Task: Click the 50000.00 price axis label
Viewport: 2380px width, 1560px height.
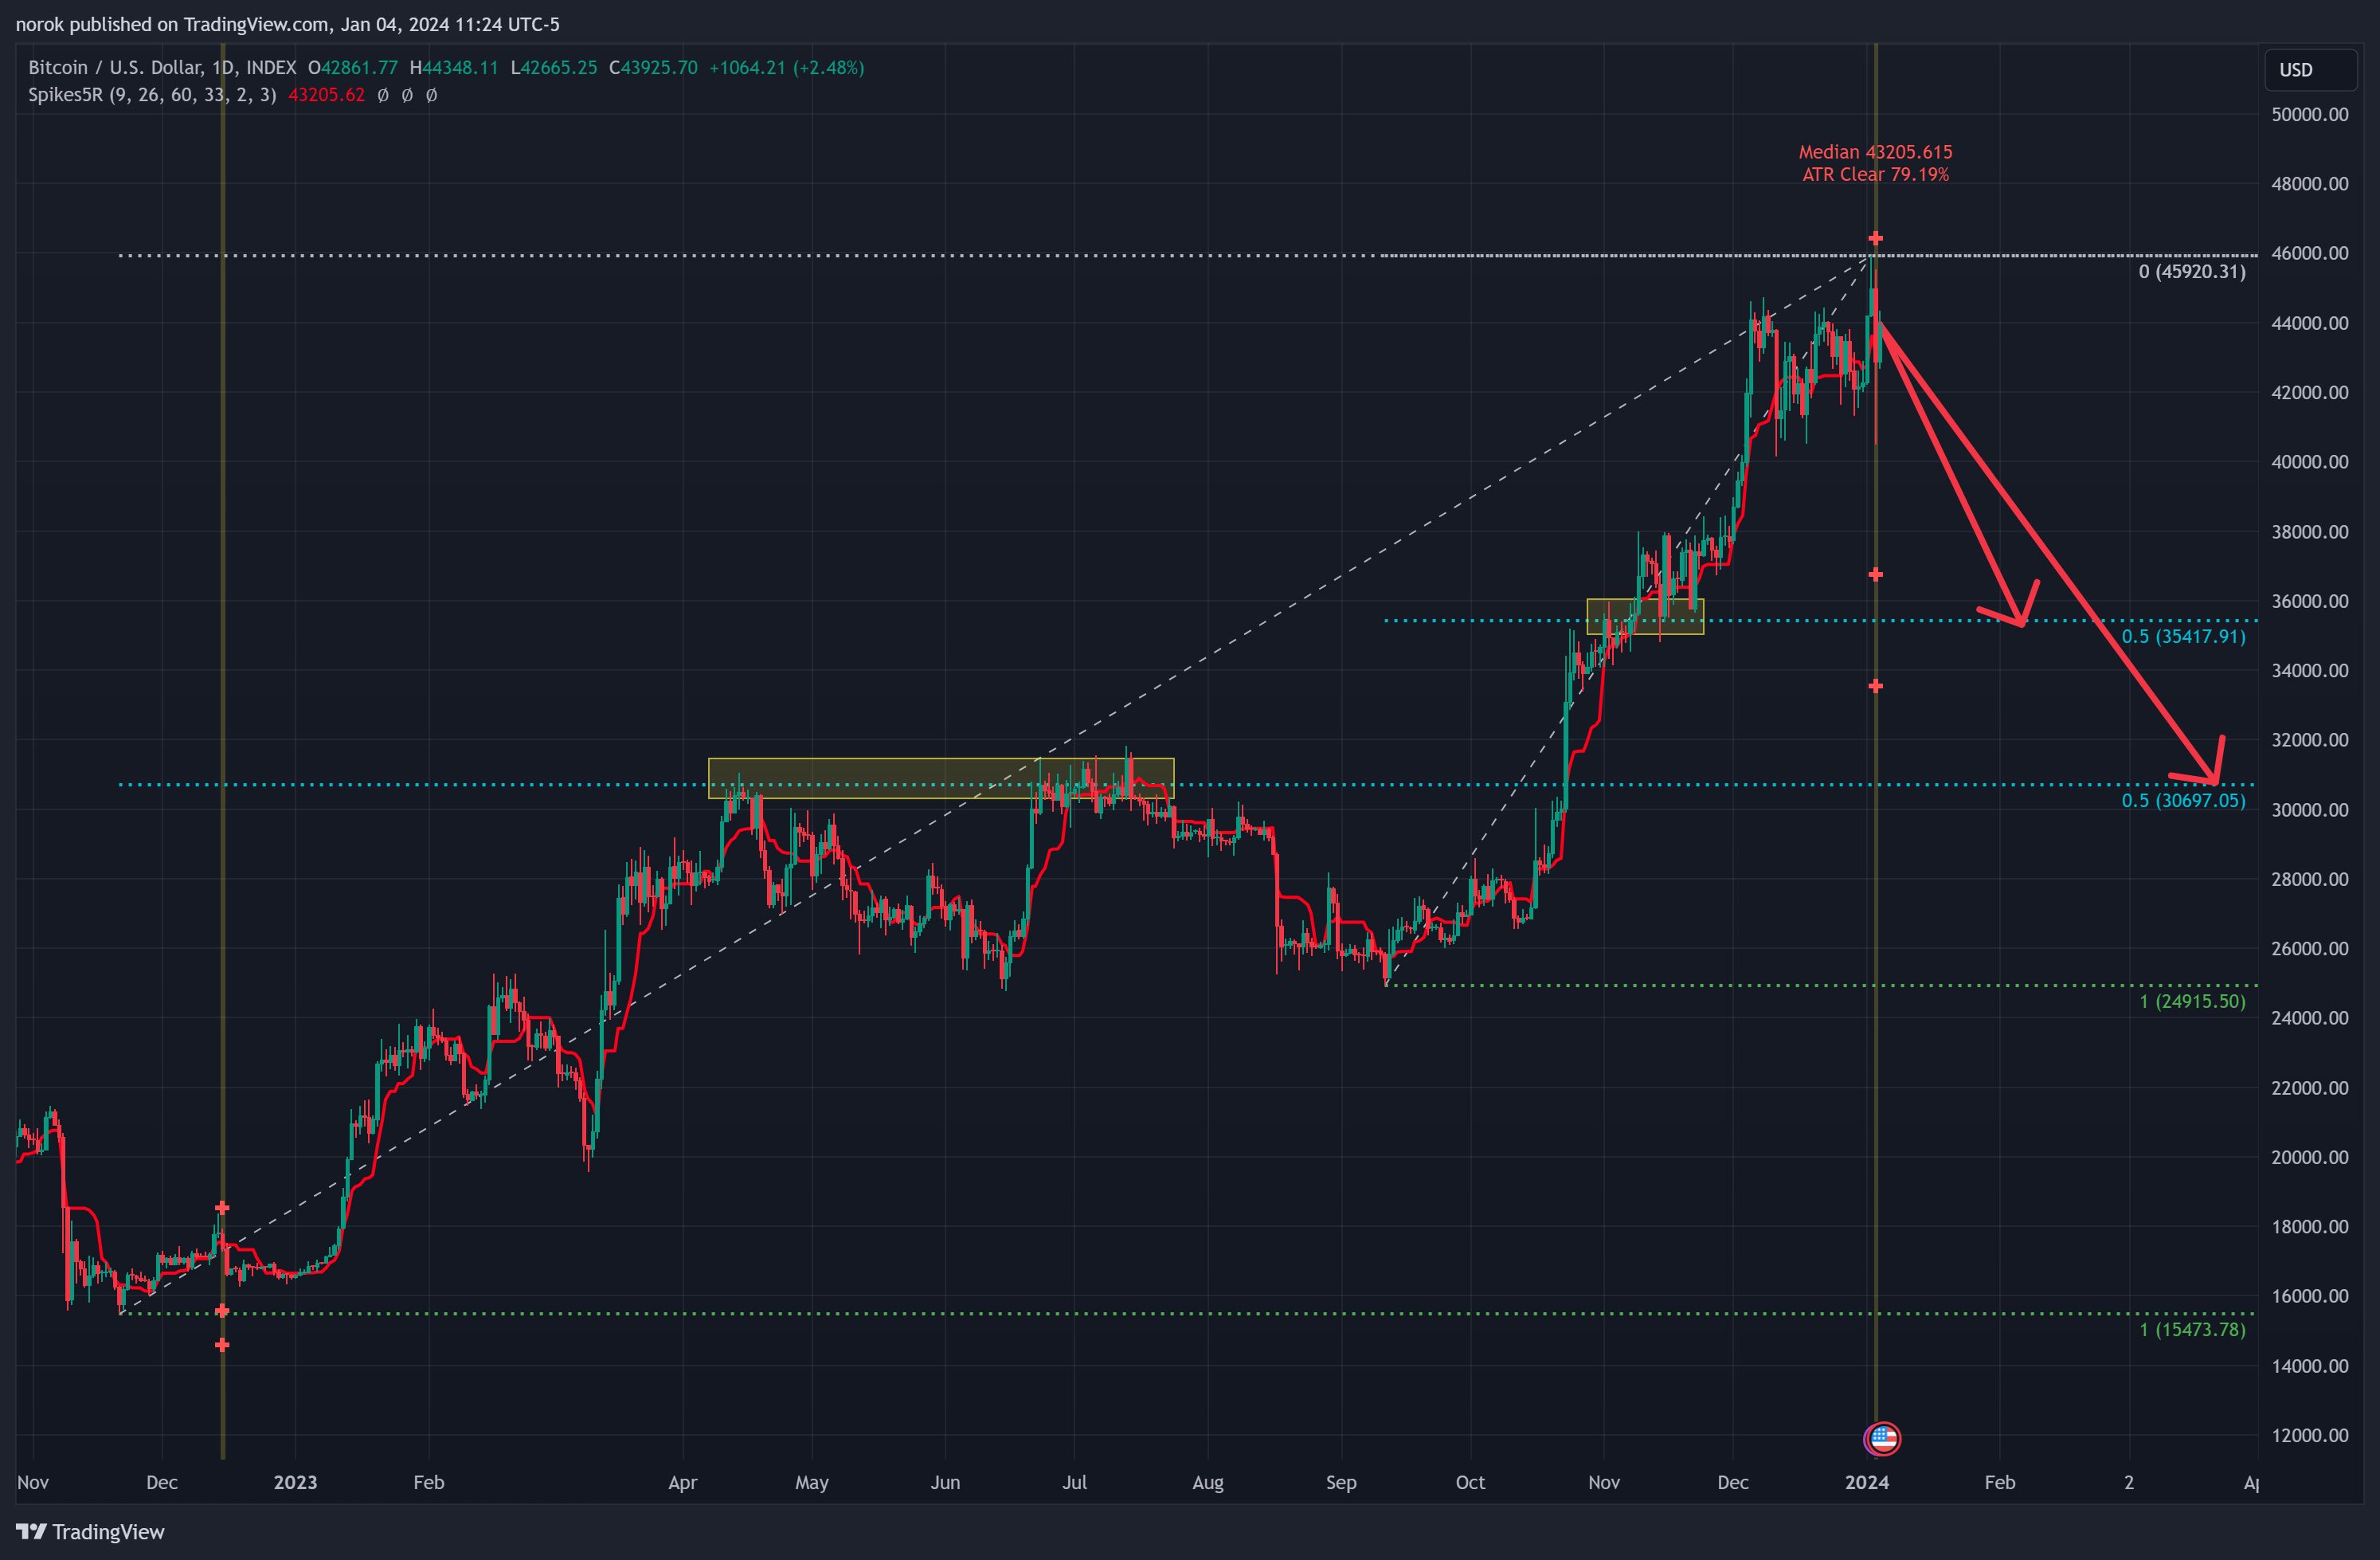Action: [2309, 114]
